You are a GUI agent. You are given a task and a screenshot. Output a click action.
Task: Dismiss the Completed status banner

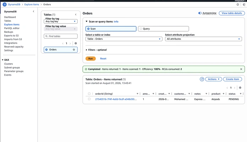click(241, 69)
